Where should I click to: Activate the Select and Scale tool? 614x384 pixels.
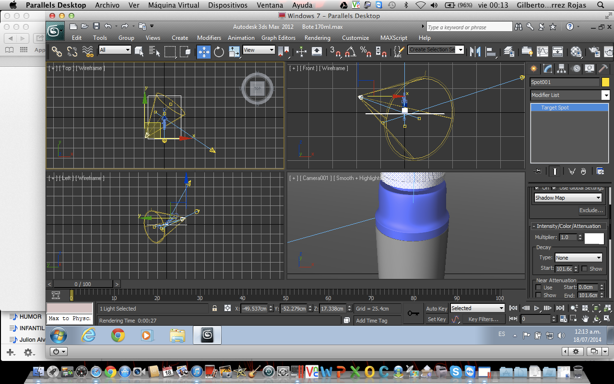[235, 51]
